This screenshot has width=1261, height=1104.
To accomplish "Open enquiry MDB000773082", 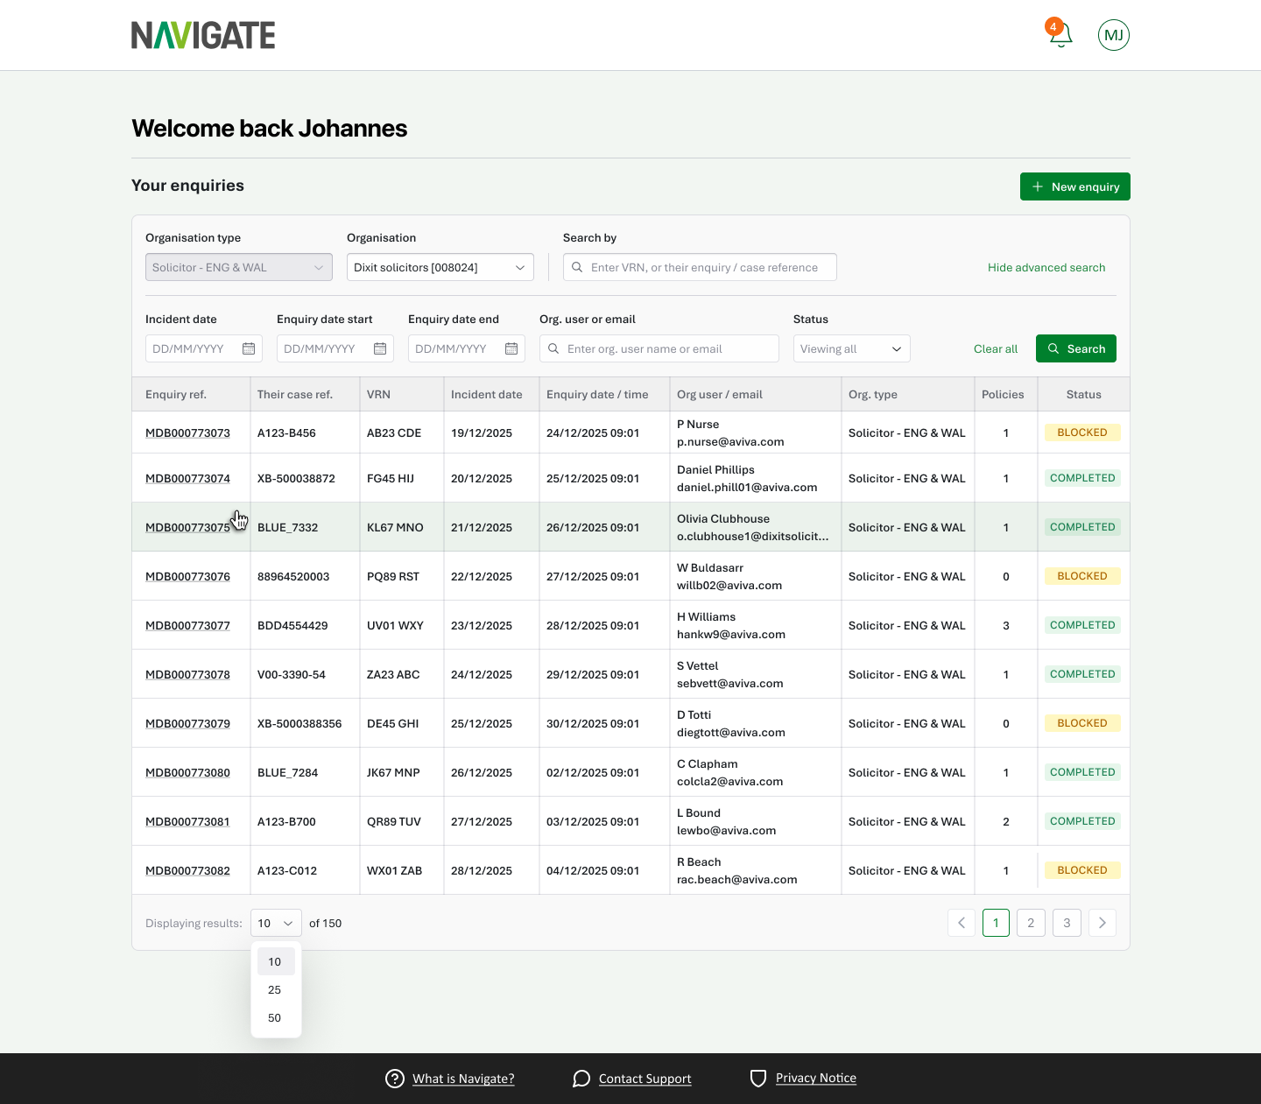I will pos(187,870).
